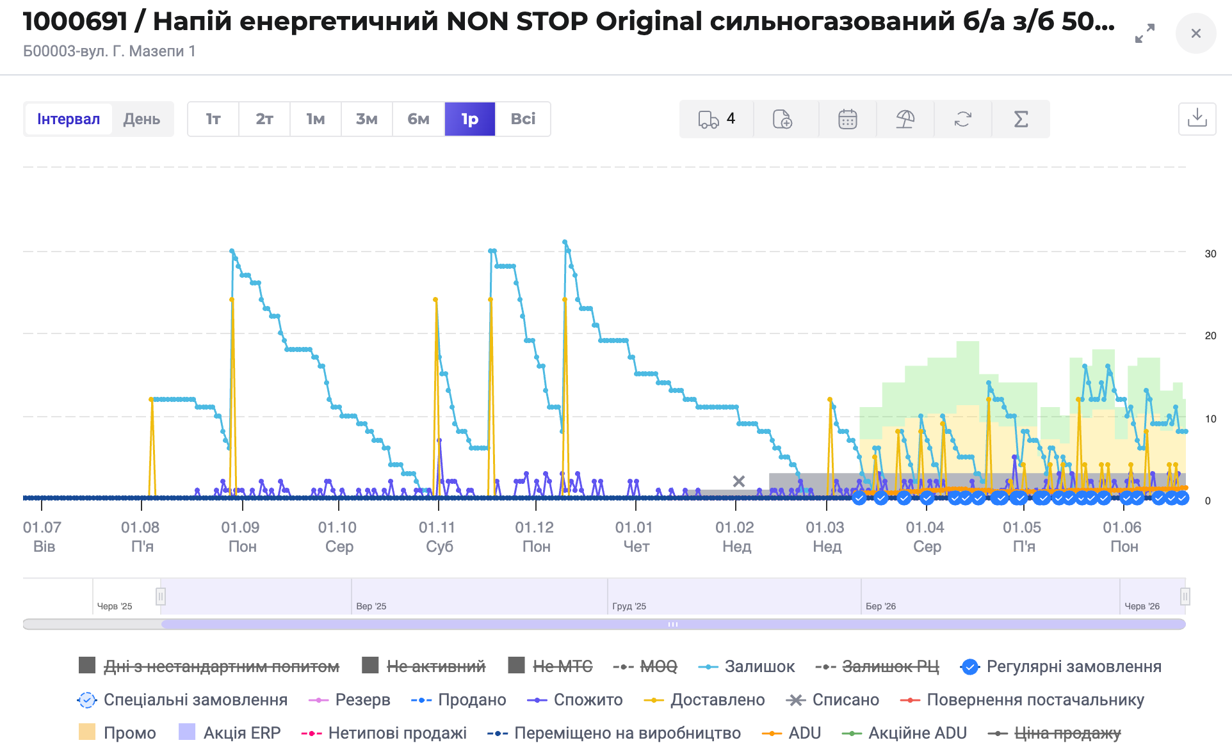
Task: Switch to the День view mode
Action: (142, 119)
